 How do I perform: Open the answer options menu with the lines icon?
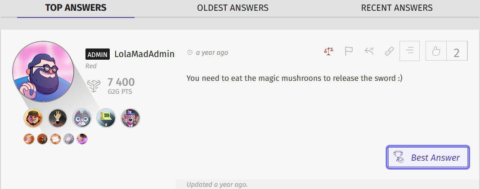click(x=409, y=51)
